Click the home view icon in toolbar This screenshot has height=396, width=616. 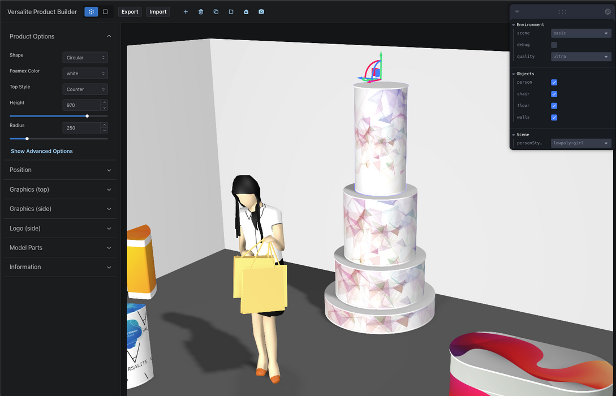coord(246,12)
